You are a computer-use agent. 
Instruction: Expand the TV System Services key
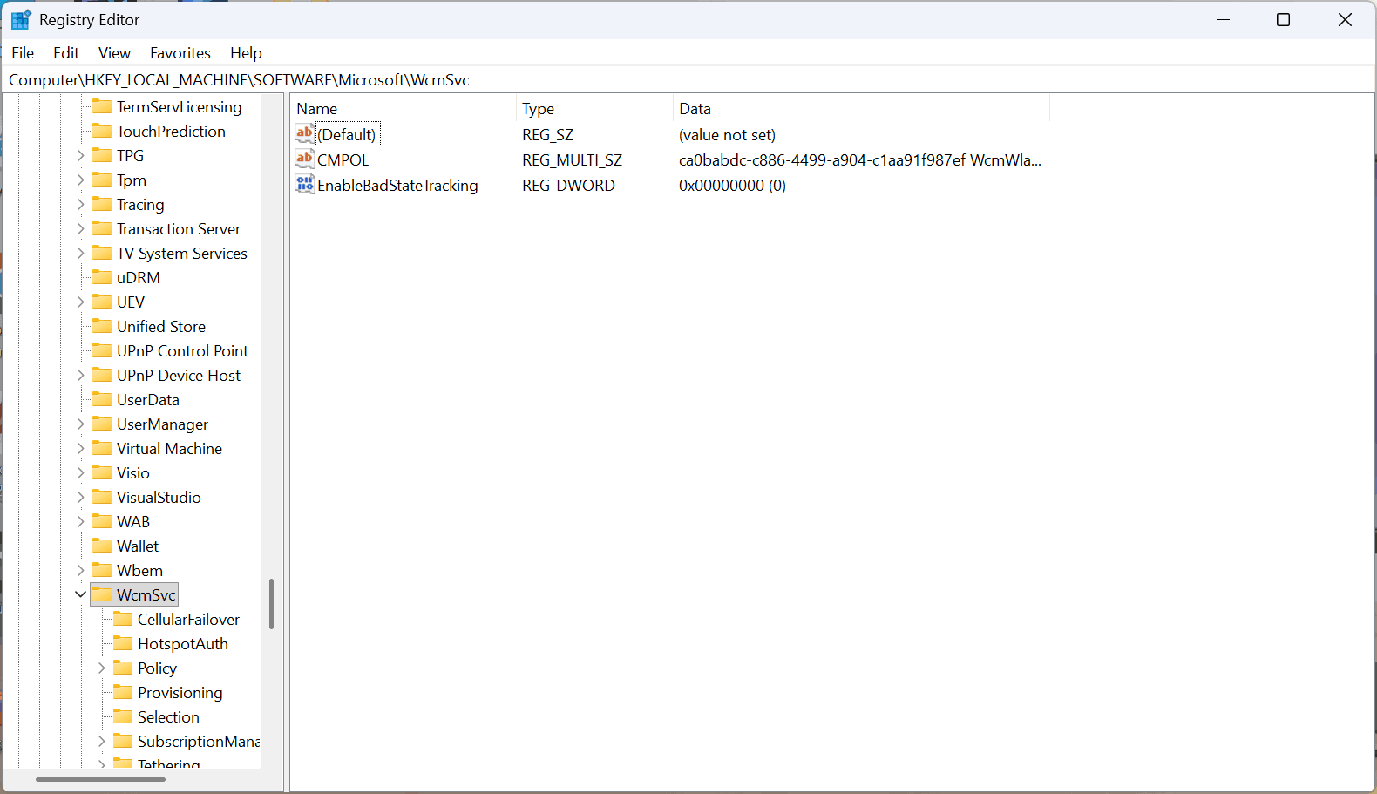point(81,253)
